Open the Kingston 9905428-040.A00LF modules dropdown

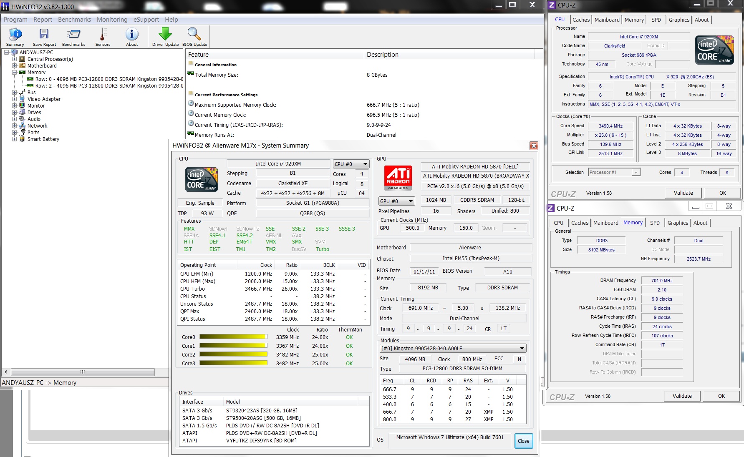point(453,349)
